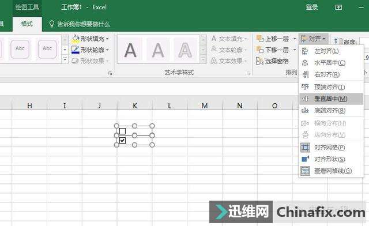Select the first Abc shape style thumbnail

coord(20,49)
